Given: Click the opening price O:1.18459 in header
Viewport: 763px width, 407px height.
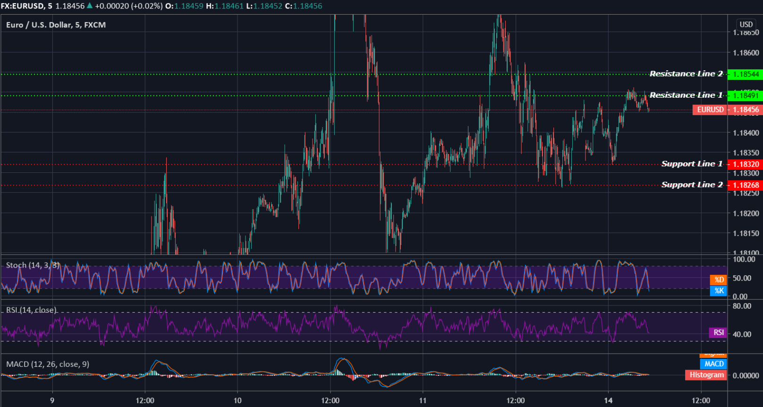Looking at the screenshot, I should pos(184,6).
